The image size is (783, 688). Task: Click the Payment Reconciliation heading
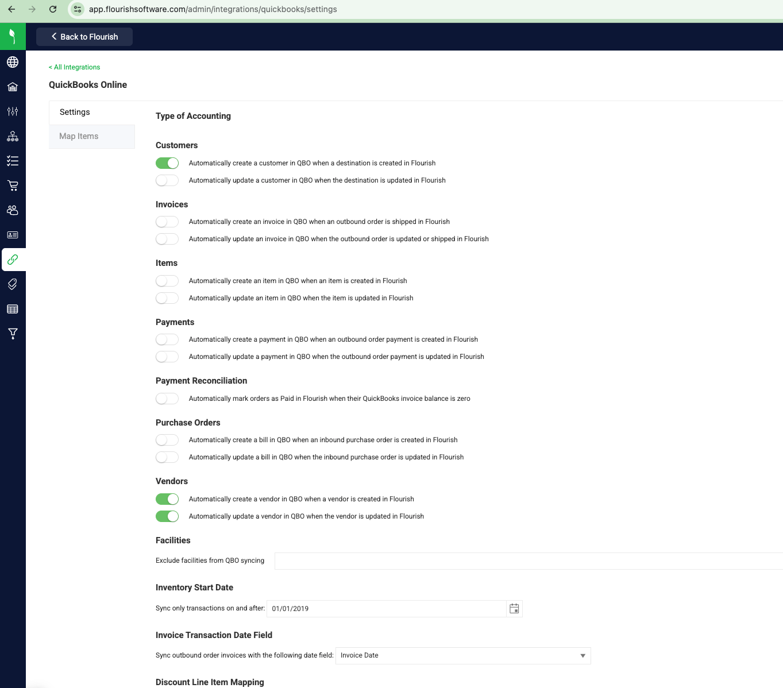pyautogui.click(x=201, y=381)
